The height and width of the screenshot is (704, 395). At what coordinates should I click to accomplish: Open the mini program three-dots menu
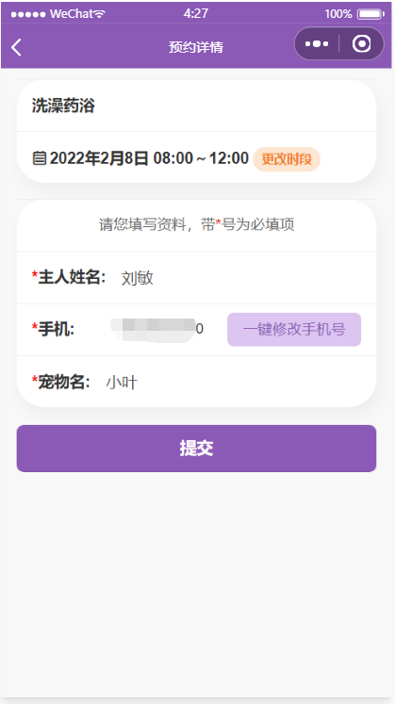pyautogui.click(x=317, y=44)
